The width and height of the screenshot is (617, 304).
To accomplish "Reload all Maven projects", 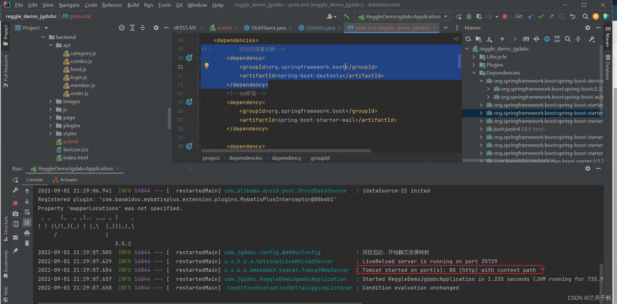I will click(x=468, y=39).
